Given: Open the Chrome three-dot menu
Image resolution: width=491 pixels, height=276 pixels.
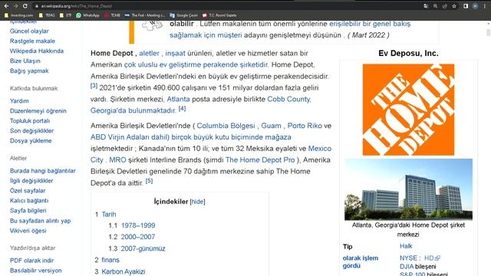Looking at the screenshot, I should pos(485,6).
